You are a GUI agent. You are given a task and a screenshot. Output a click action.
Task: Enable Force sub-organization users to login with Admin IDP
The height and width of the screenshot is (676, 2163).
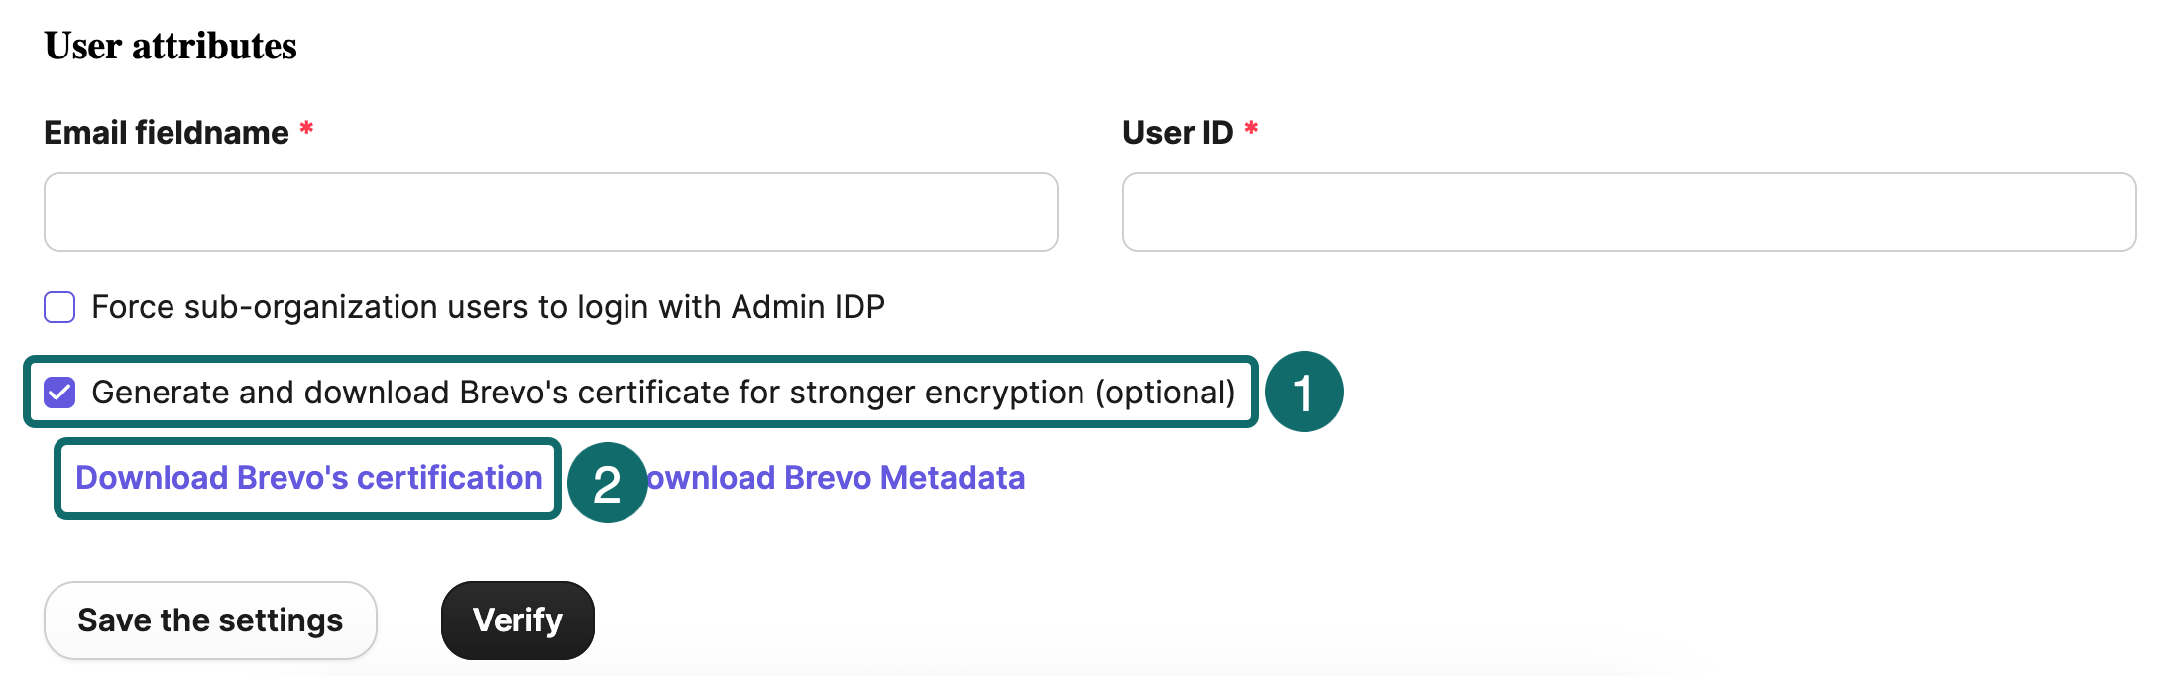[x=59, y=307]
